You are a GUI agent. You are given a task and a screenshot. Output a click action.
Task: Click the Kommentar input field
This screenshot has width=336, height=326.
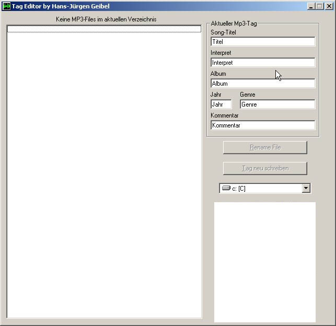click(263, 125)
